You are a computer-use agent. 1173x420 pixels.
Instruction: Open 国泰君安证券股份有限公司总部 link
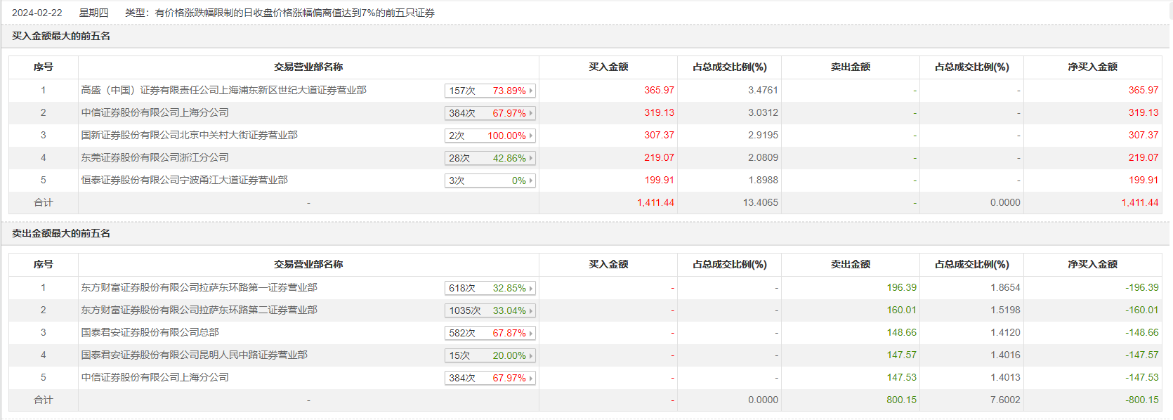click(150, 332)
